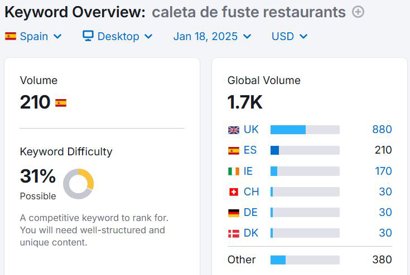410x275 pixels.
Task: Expand the Desktop device dropdown
Action: [x=118, y=36]
